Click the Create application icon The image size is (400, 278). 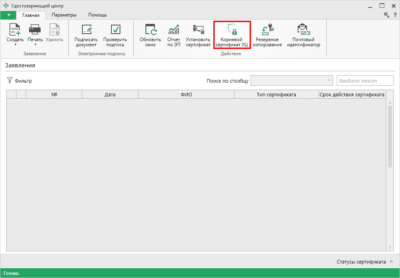(15, 30)
